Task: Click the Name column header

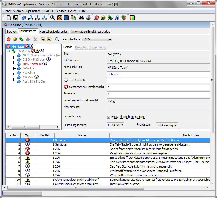Action: point(82,135)
